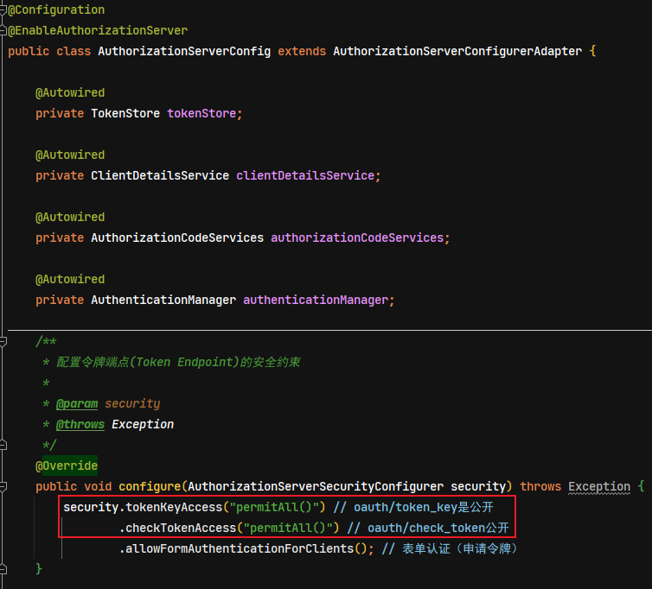Click the authorizationCodeServices field name
The image size is (652, 589).
[x=357, y=238]
